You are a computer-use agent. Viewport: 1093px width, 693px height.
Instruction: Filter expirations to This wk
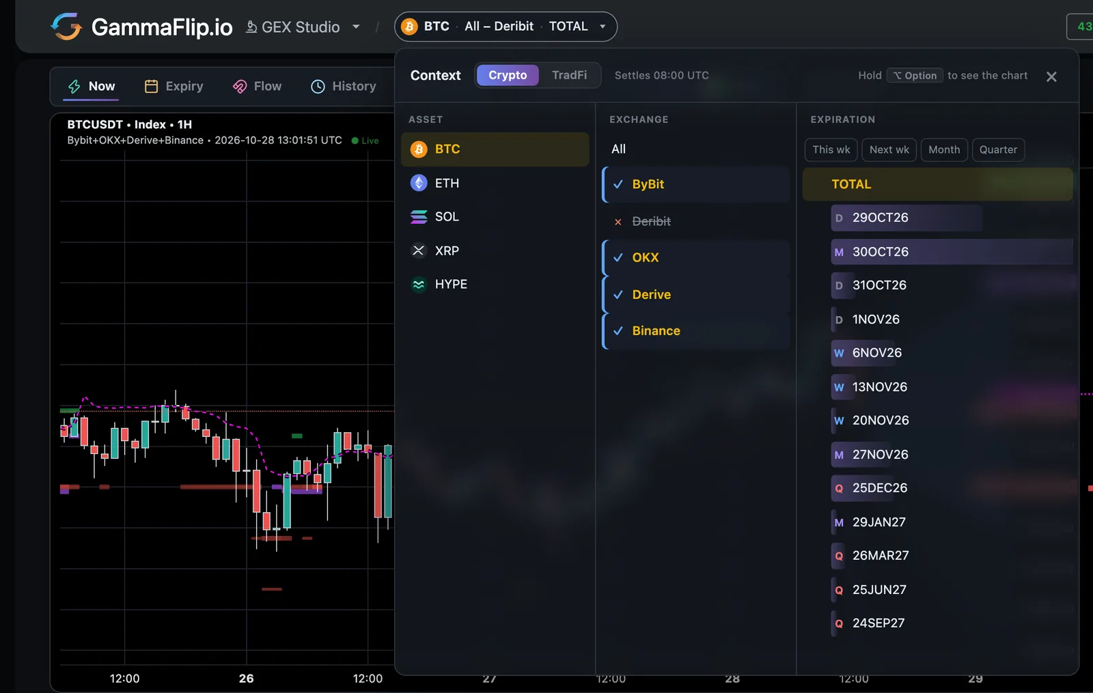(831, 150)
